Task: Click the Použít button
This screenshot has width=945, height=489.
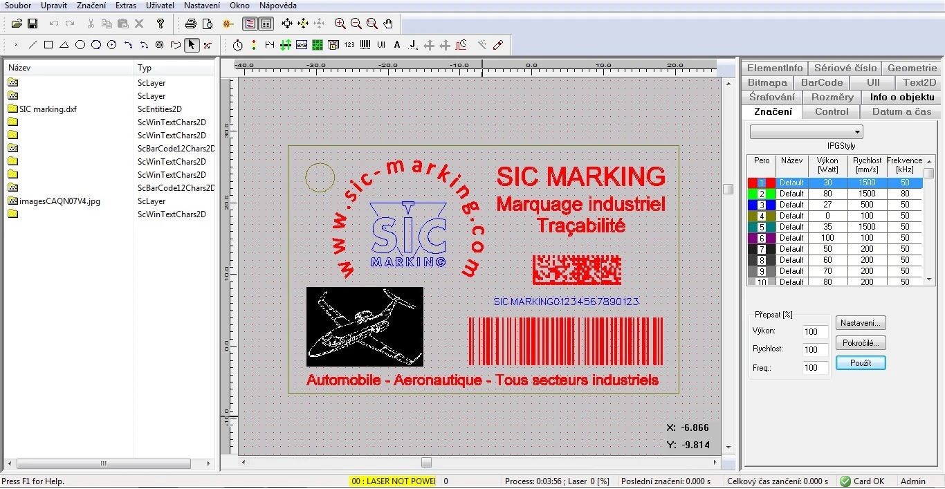Action: pos(861,363)
